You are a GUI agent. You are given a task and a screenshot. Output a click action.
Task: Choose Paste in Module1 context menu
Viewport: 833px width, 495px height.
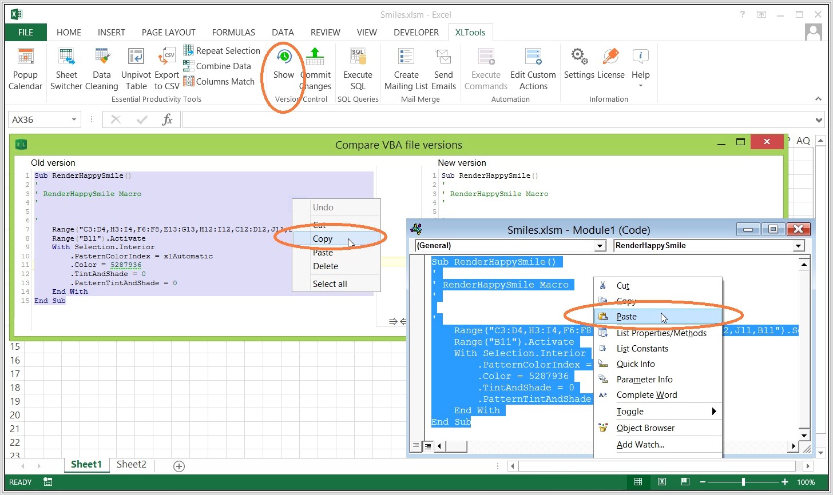[658, 317]
